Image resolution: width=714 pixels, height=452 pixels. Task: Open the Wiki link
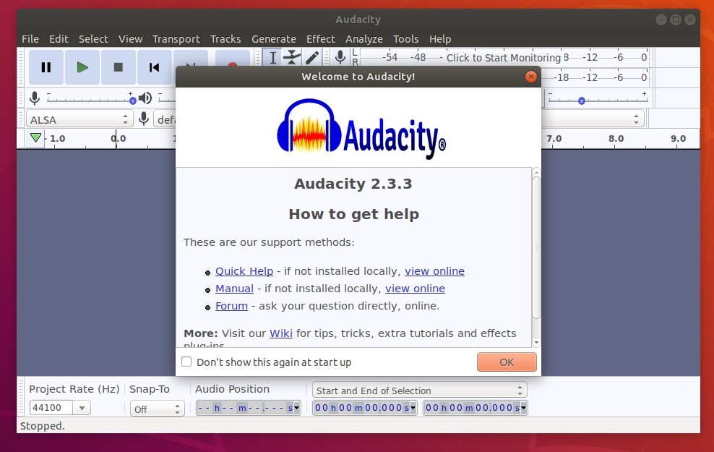pos(281,333)
